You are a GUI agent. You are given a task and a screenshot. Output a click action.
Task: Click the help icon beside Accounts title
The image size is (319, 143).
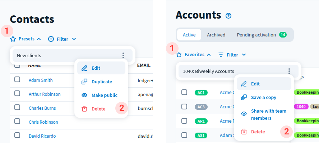point(228,16)
